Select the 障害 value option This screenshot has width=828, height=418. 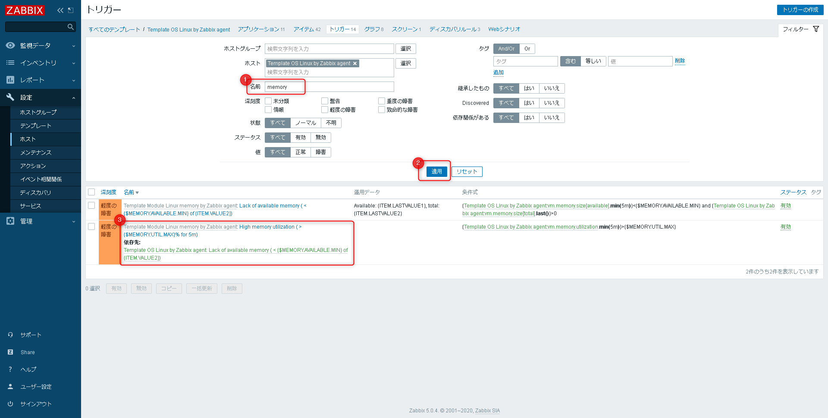321,152
